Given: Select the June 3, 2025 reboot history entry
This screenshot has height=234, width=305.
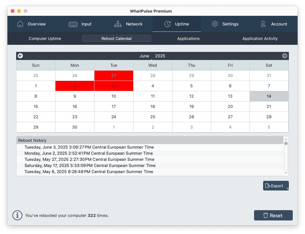Looking at the screenshot, I should tap(89, 147).
